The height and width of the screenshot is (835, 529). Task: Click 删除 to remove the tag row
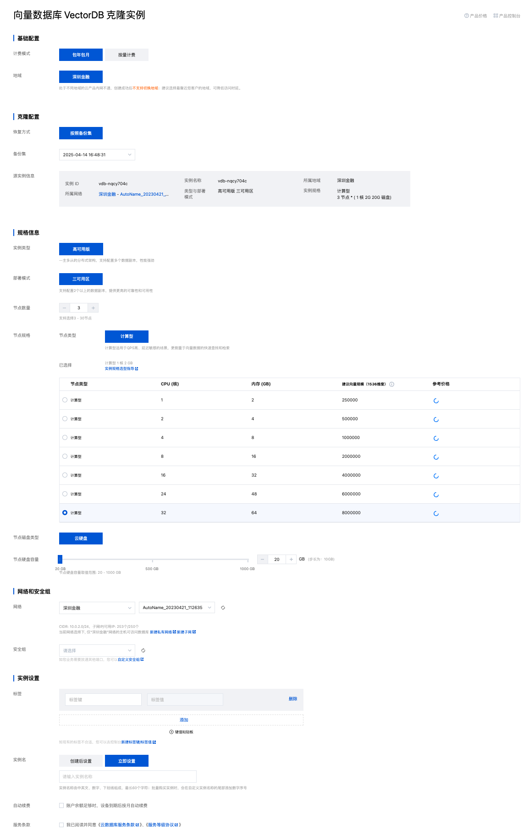[293, 699]
